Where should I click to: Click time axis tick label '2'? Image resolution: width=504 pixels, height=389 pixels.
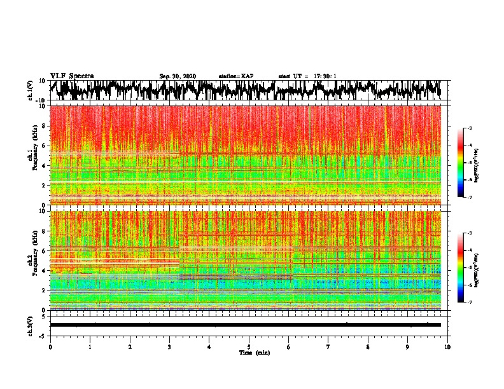point(130,347)
